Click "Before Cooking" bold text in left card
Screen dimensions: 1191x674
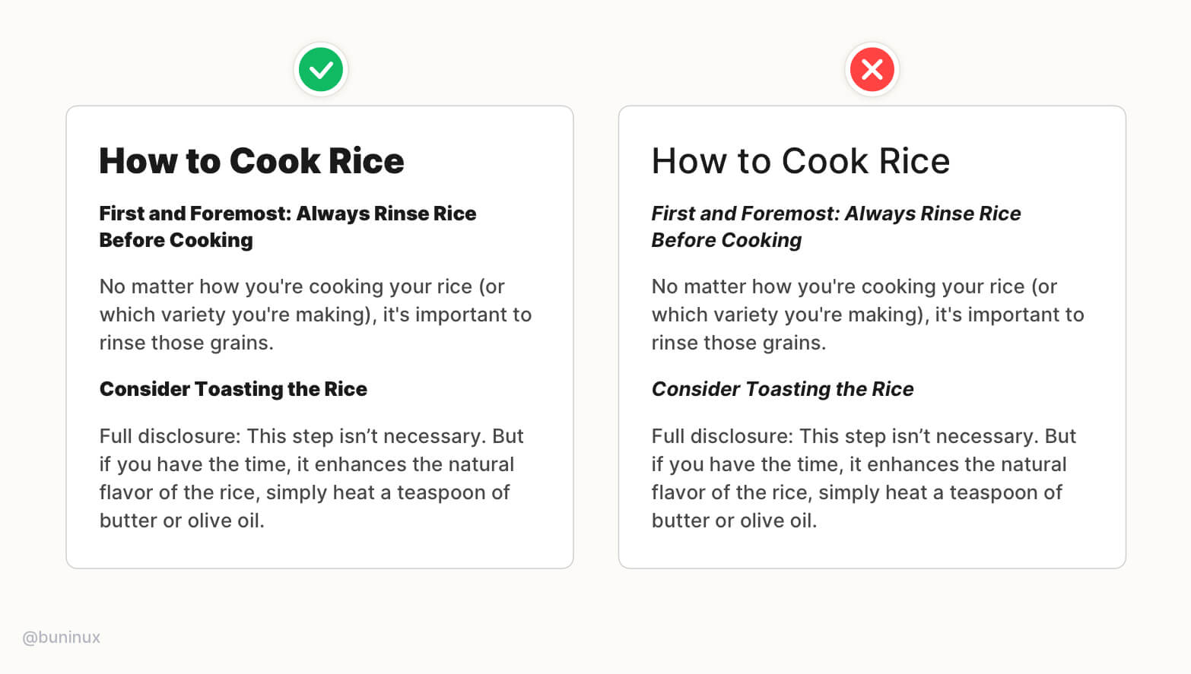(176, 240)
